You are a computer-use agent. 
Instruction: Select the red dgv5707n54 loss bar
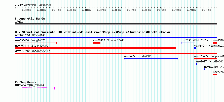point(116,53)
